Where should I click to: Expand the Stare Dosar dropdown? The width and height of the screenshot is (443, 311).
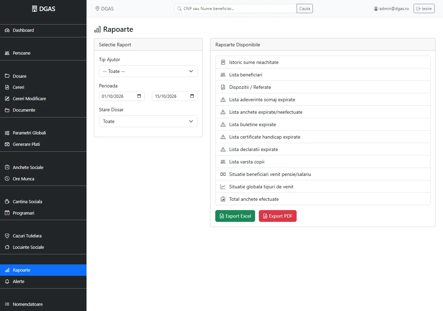(x=148, y=121)
